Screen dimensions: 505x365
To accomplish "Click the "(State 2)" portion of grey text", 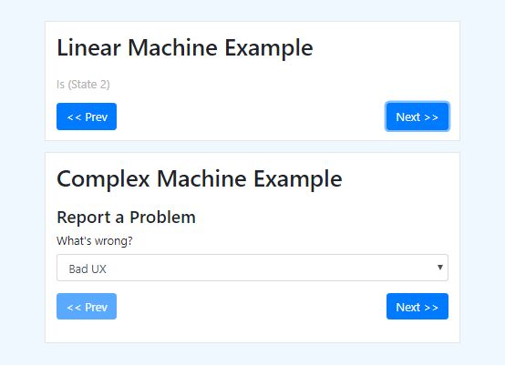I will 89,85.
